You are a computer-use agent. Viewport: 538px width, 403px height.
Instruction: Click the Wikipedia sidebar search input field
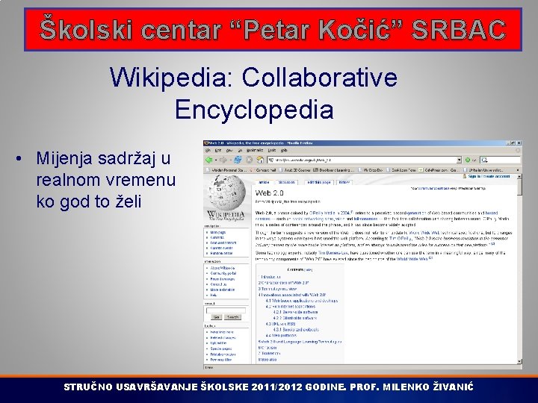pos(226,310)
